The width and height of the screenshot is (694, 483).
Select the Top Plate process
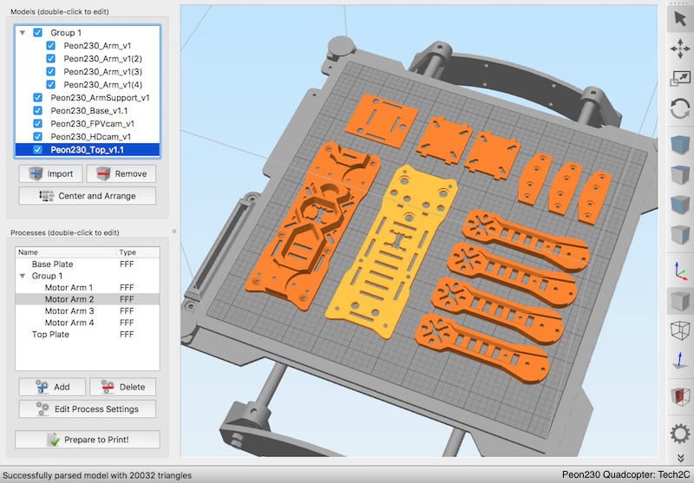88,335
